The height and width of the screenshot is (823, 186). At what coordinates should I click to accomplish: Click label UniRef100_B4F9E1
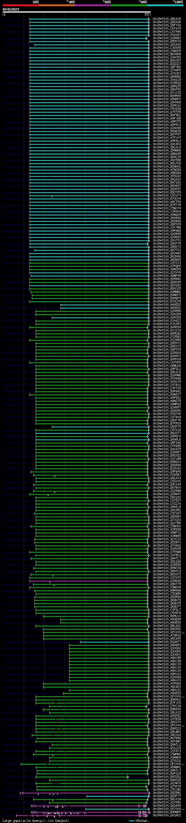point(167,115)
